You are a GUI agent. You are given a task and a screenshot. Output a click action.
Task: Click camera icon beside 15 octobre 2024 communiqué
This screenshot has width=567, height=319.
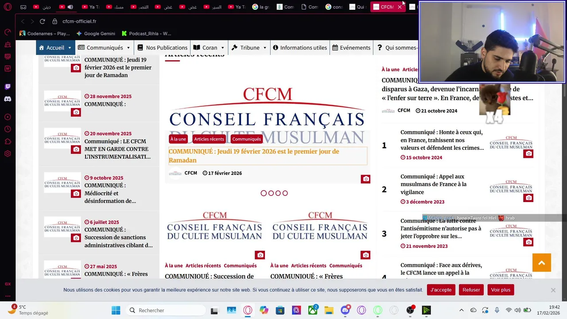coord(528,154)
